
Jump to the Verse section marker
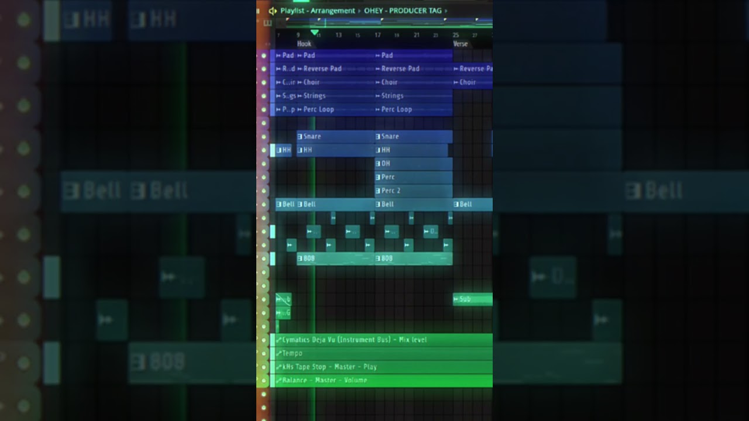click(x=461, y=44)
